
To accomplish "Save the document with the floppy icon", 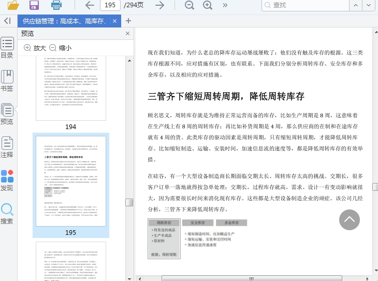I will [34, 6].
